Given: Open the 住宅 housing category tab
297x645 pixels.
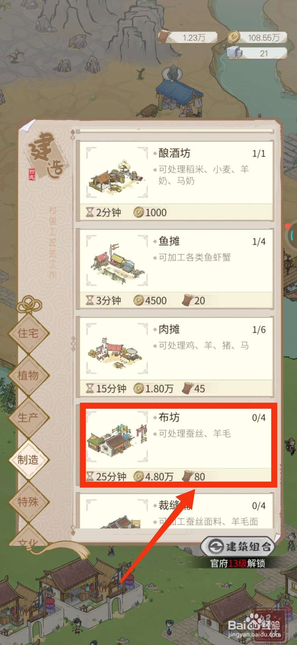Looking at the screenshot, I should [28, 333].
